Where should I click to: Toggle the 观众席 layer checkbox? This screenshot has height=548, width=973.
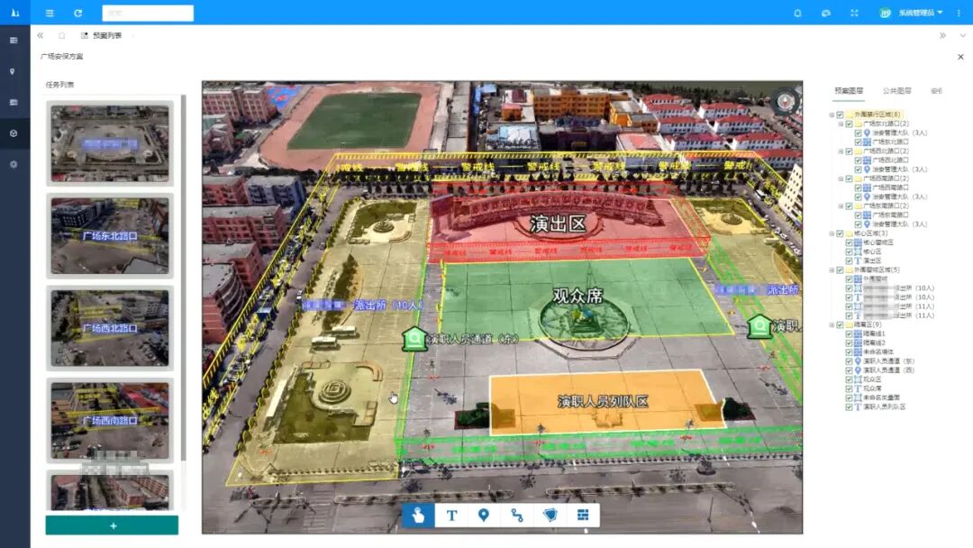coord(849,388)
